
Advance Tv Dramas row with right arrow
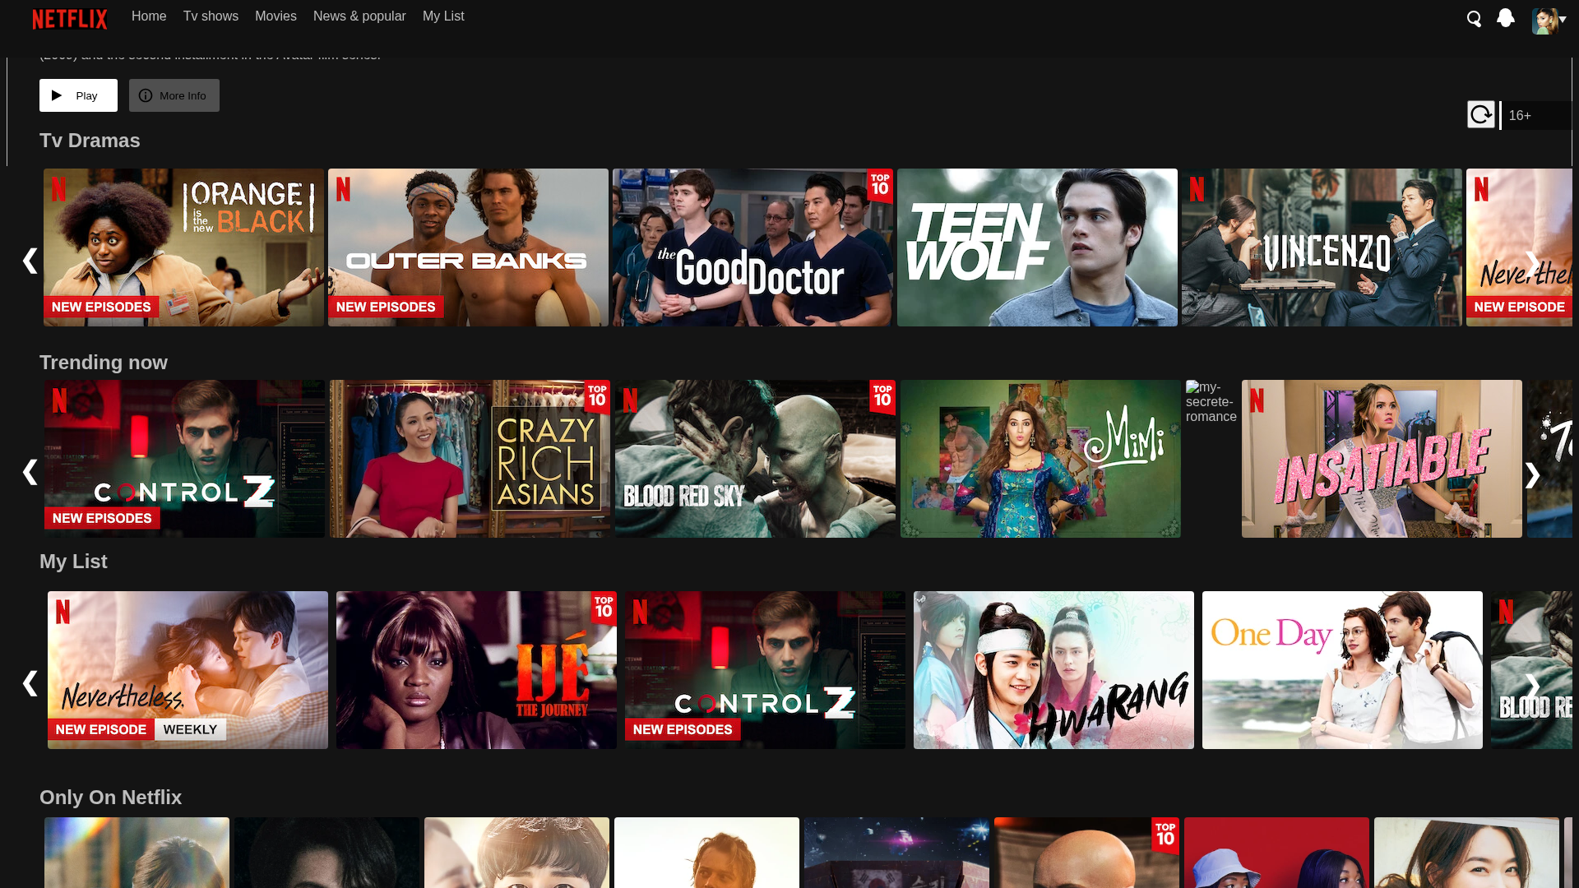point(1532,262)
